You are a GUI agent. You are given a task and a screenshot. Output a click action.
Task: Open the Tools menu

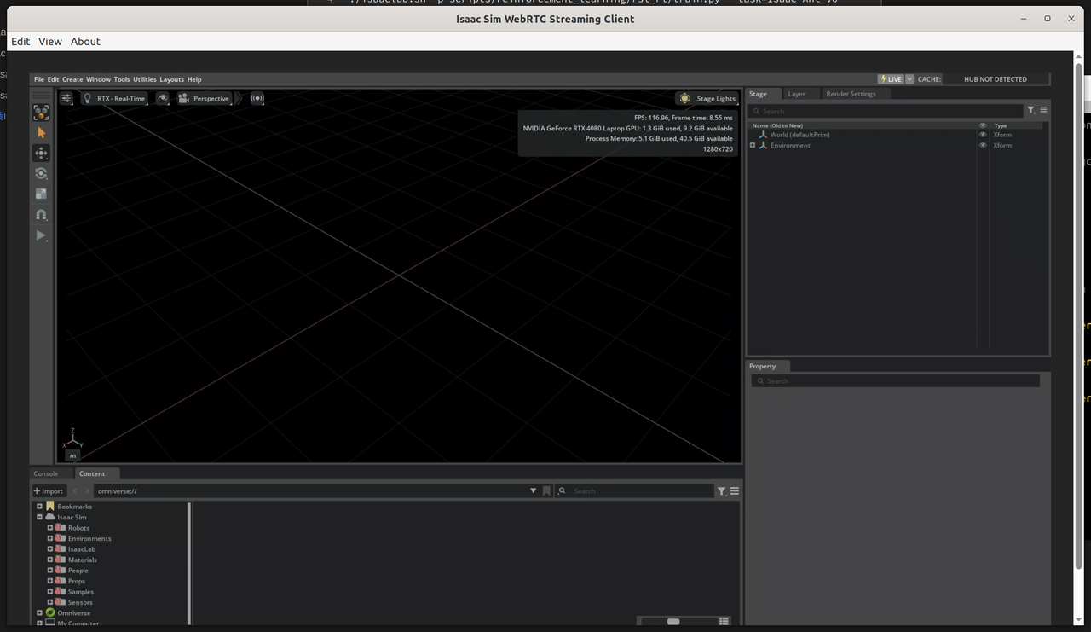pyautogui.click(x=122, y=79)
